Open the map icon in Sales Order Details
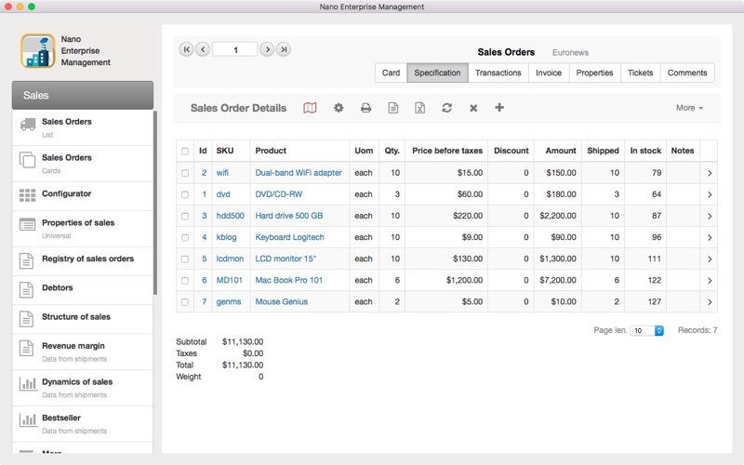This screenshot has height=465, width=744. click(x=310, y=108)
